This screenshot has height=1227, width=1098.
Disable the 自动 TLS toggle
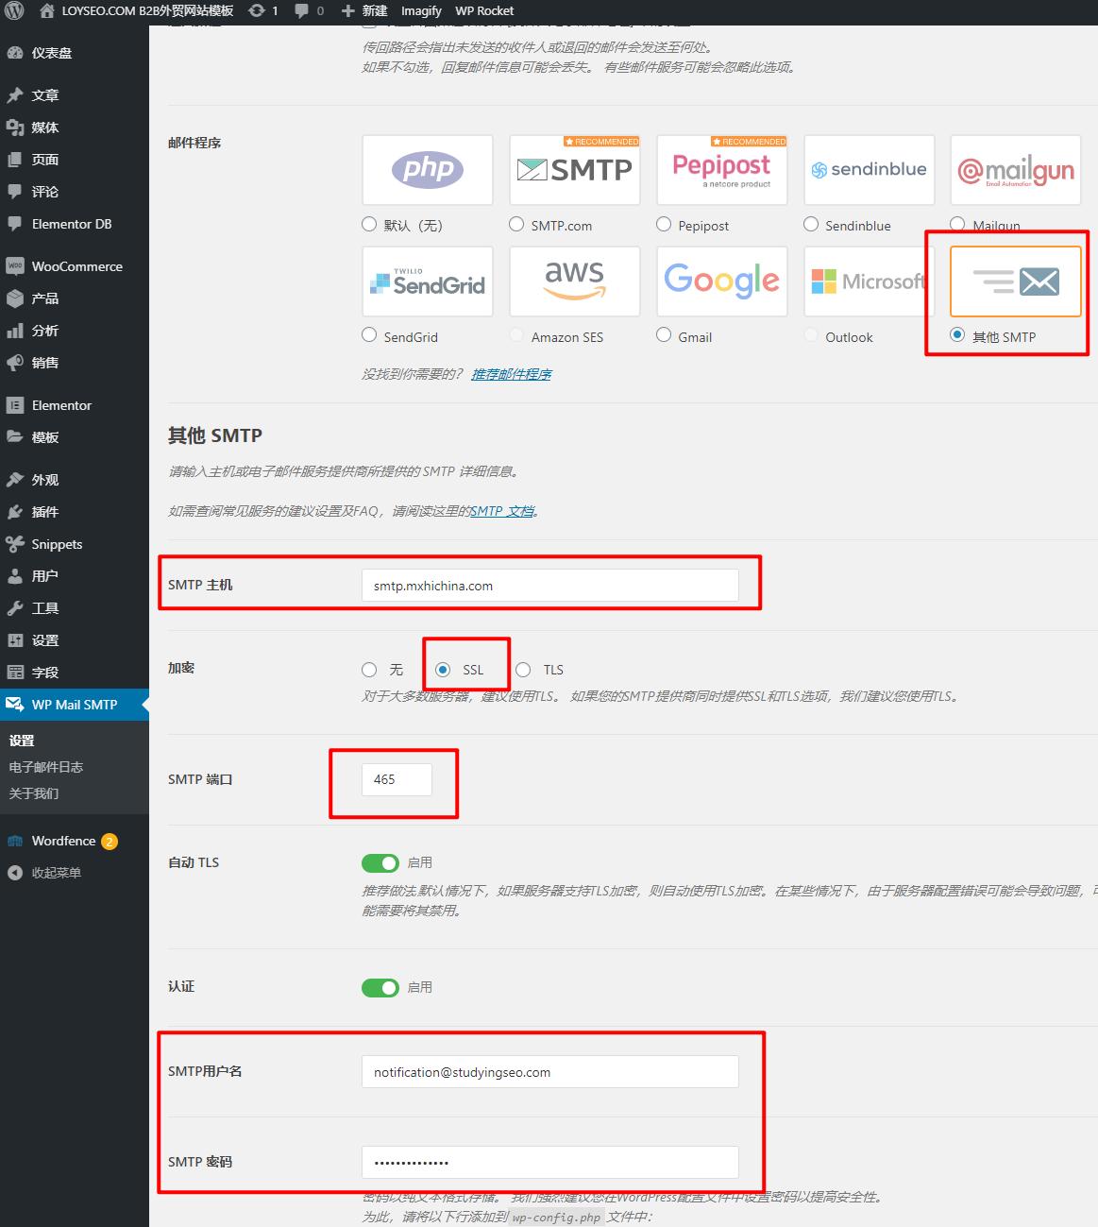coord(380,862)
